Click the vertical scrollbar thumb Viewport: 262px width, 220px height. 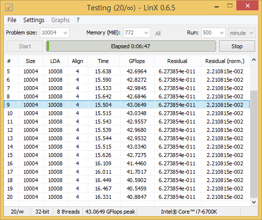coord(254,144)
